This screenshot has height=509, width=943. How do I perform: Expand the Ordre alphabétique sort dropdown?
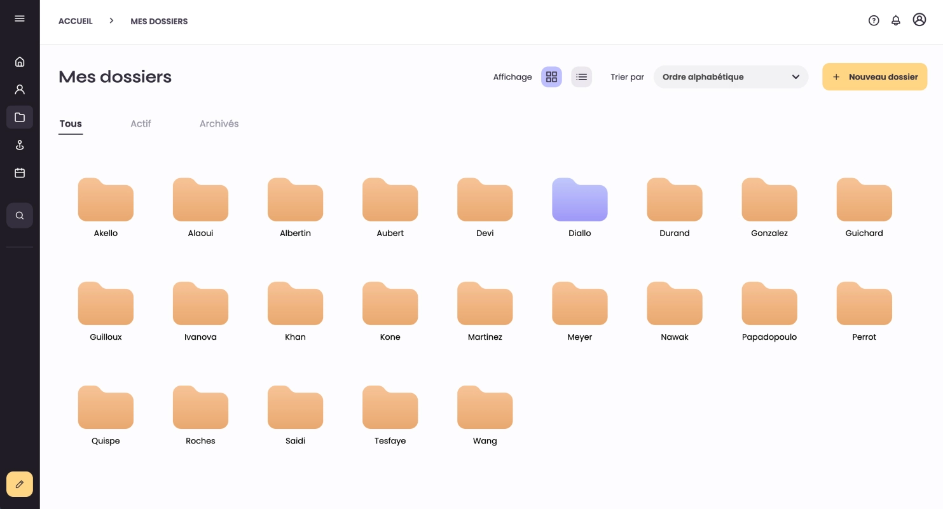[x=731, y=77]
